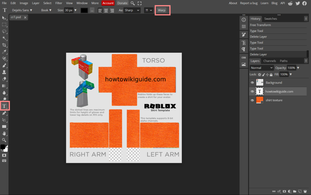Select the Gradient tool
Screen dimensions: 311x195
4,86
